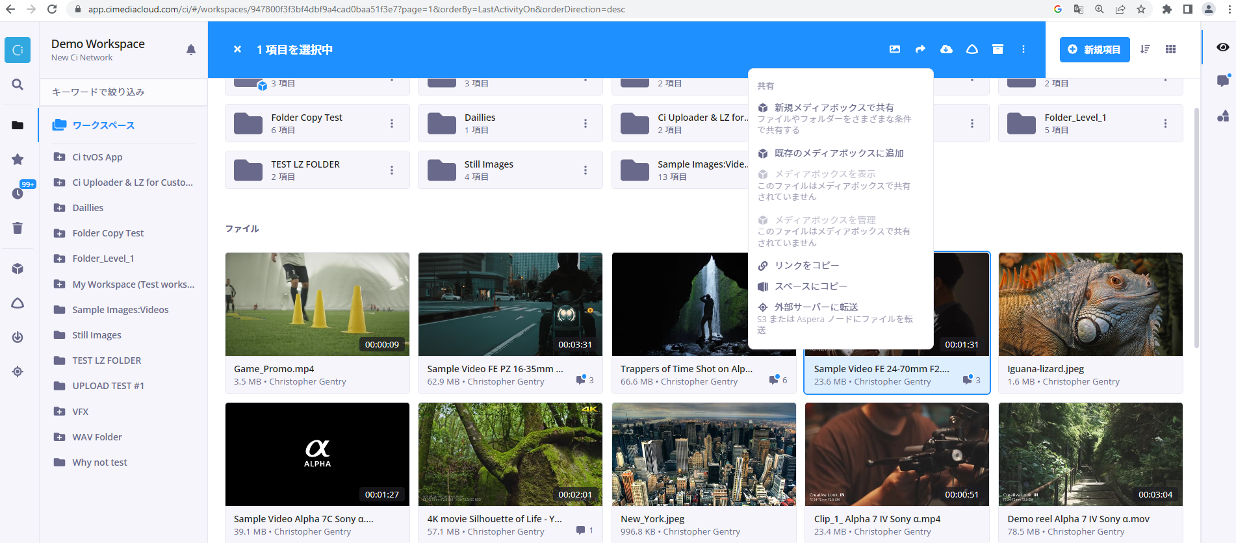Image resolution: width=1236 pixels, height=543 pixels.
Task: Open the sort order icon
Action: tap(1145, 49)
